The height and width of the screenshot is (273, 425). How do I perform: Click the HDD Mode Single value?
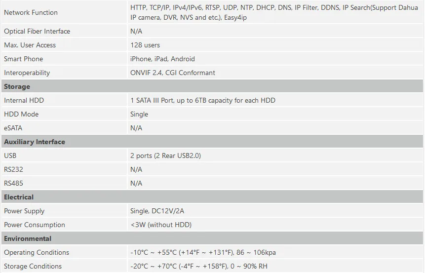pyautogui.click(x=139, y=115)
